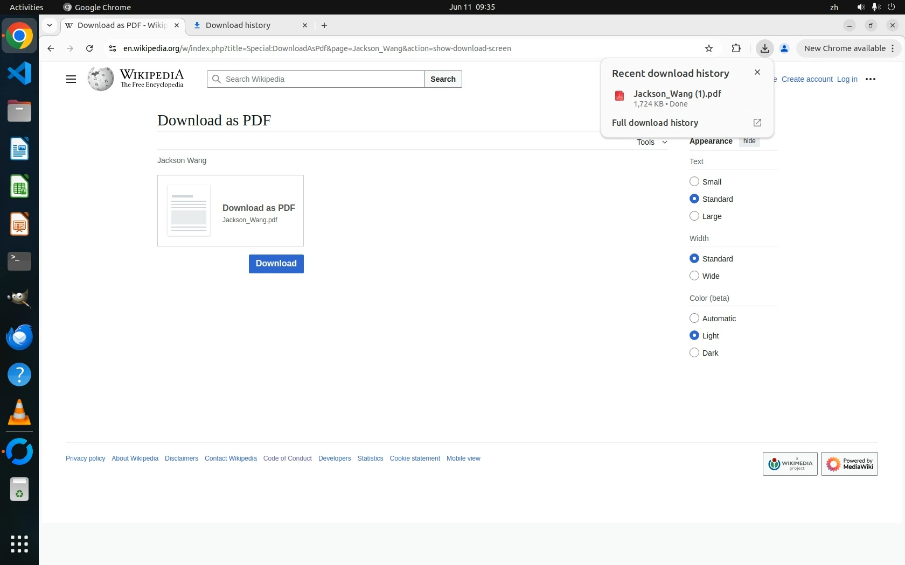
Task: Open Wikipedia hamburger main menu
Action: click(71, 79)
